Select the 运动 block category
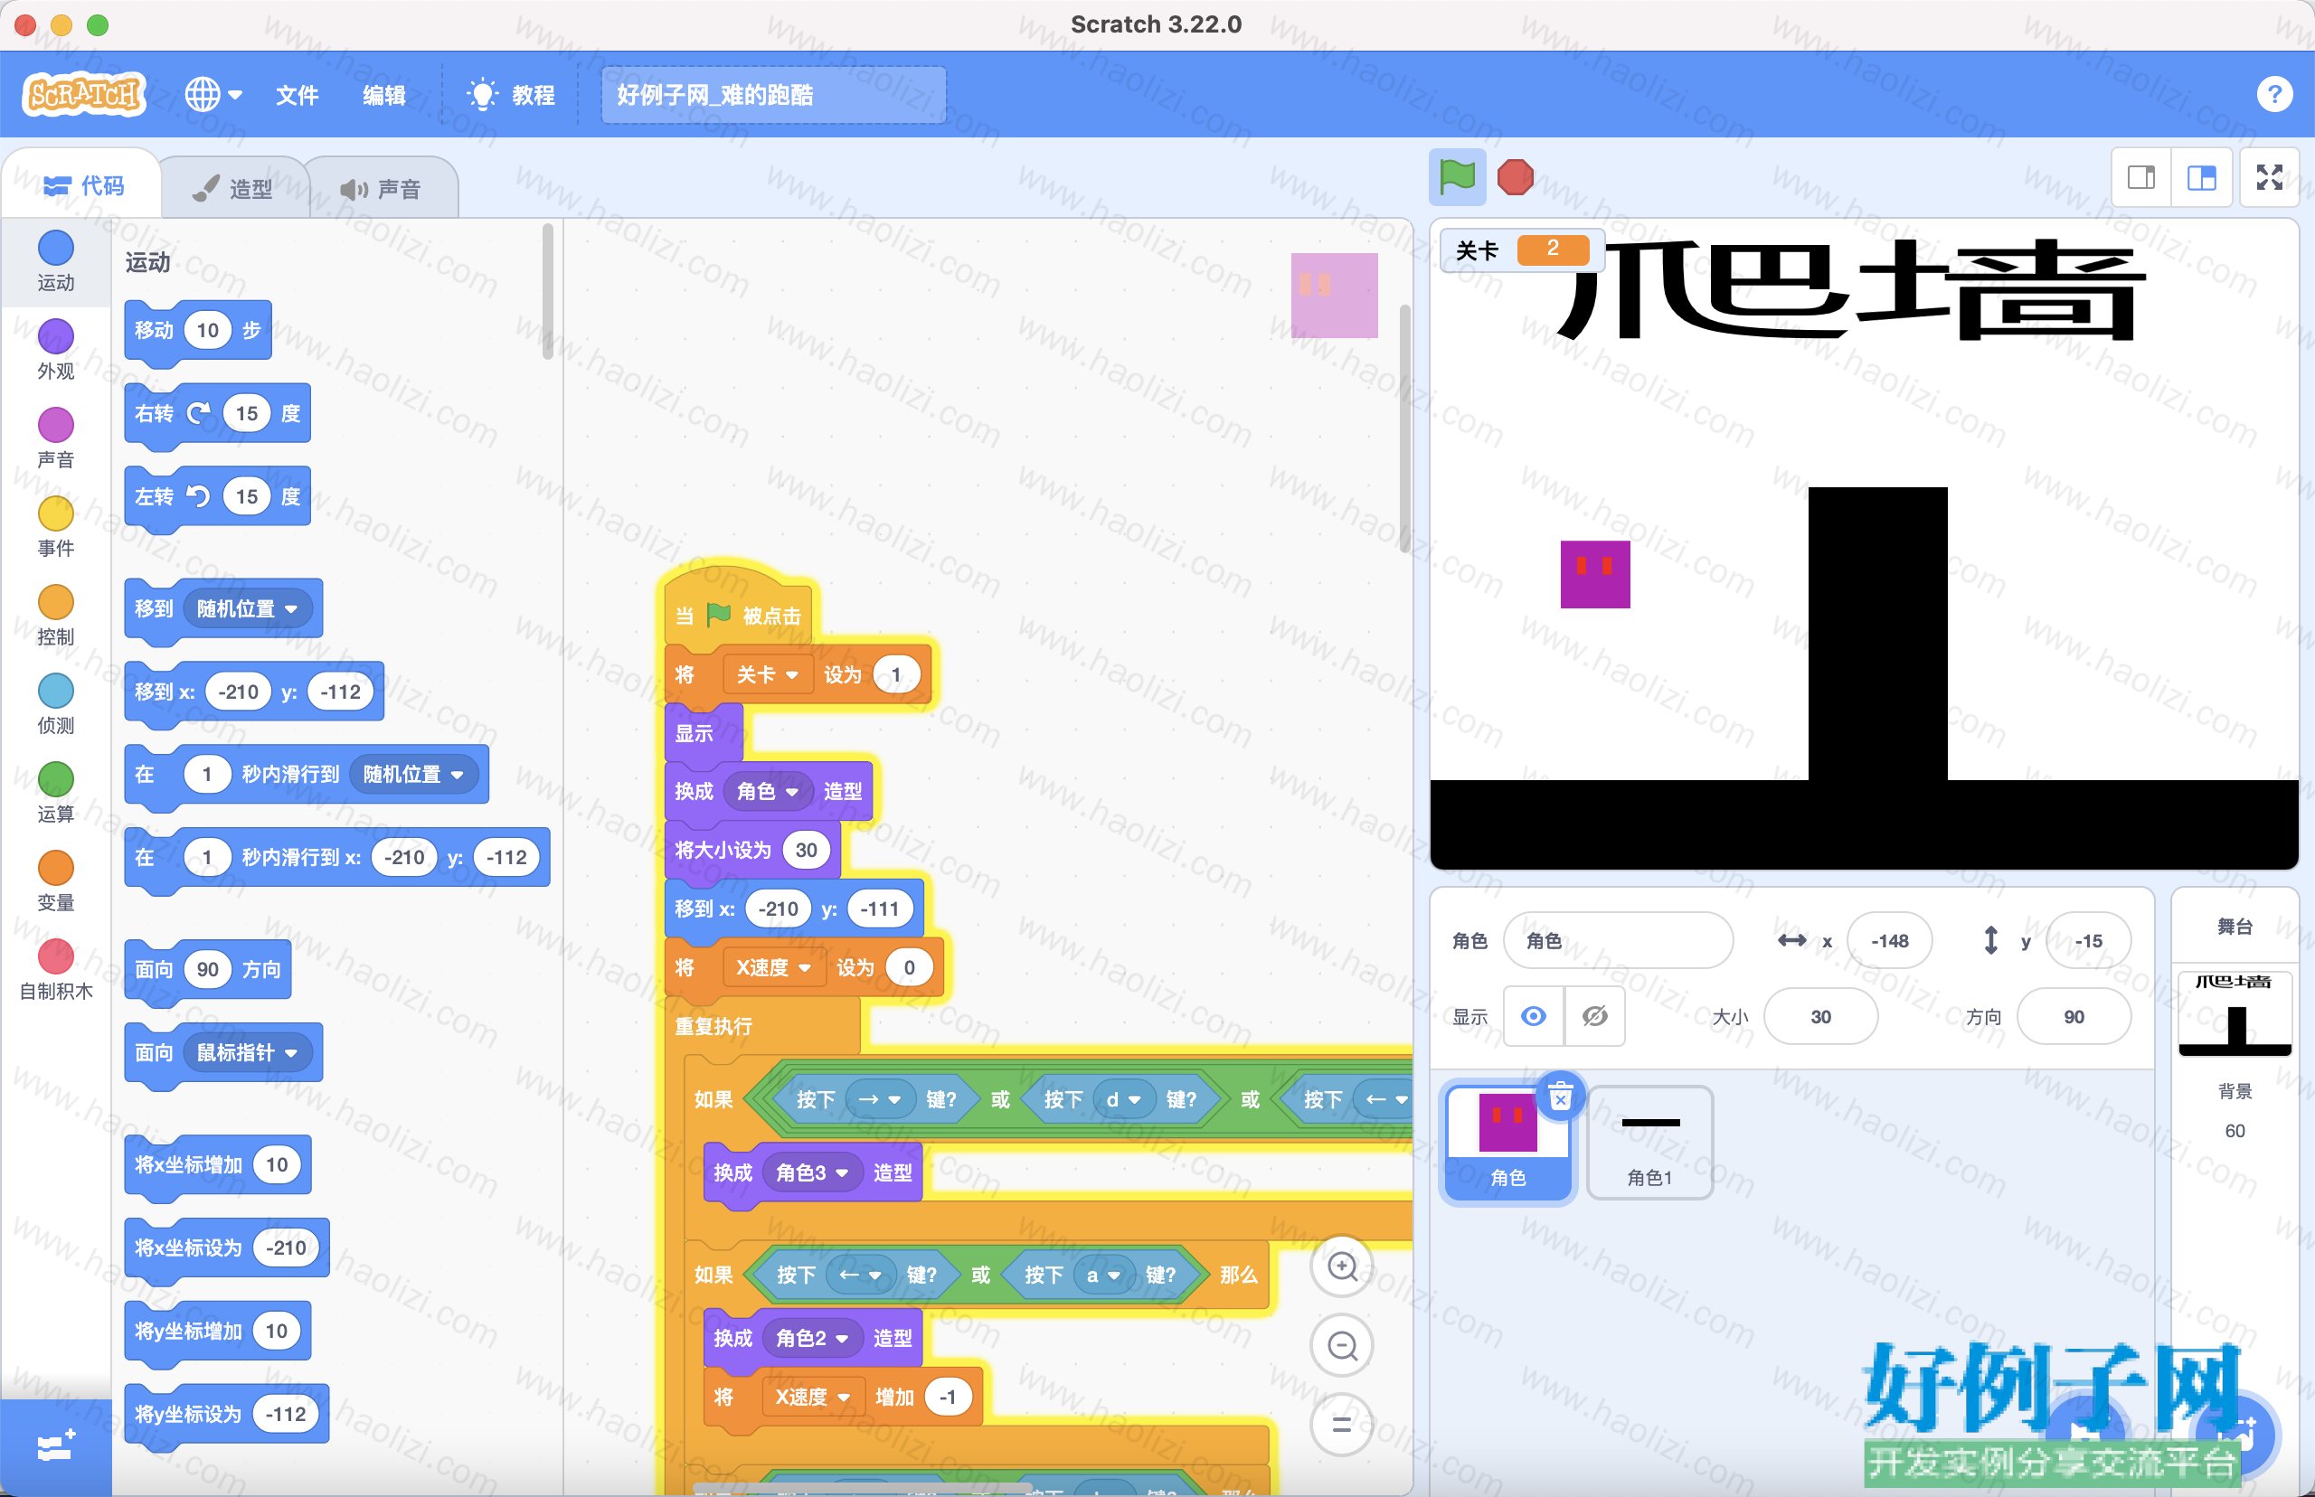This screenshot has width=2315, height=1497. point(55,260)
